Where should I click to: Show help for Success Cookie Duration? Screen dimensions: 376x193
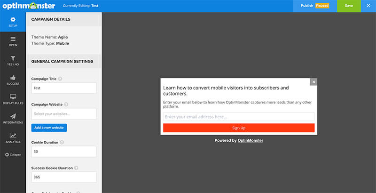[x=76, y=168]
